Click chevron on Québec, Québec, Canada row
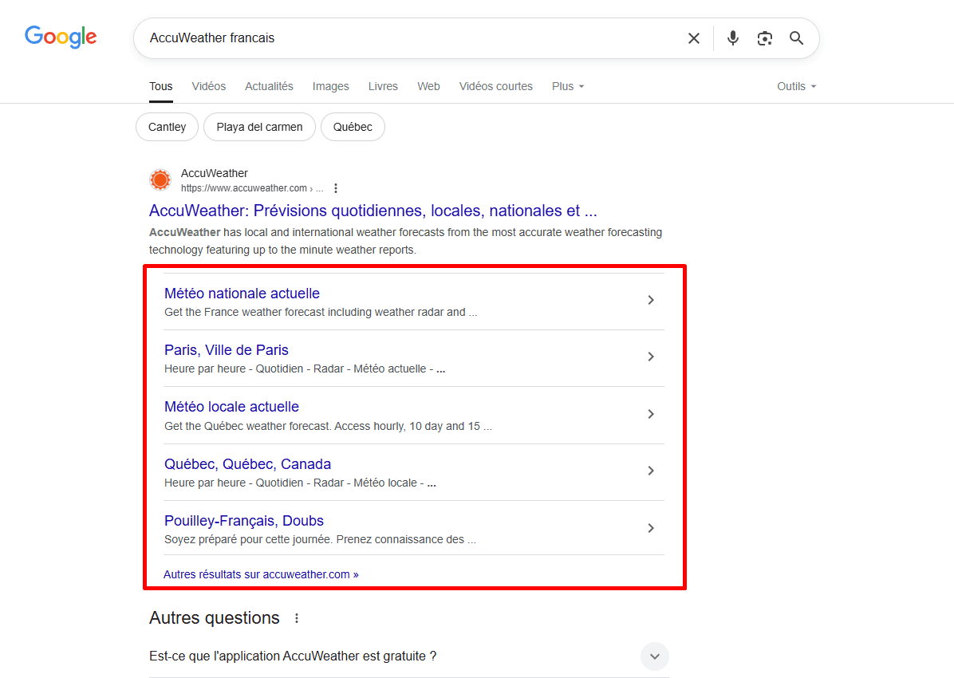This screenshot has height=678, width=954. 650,471
